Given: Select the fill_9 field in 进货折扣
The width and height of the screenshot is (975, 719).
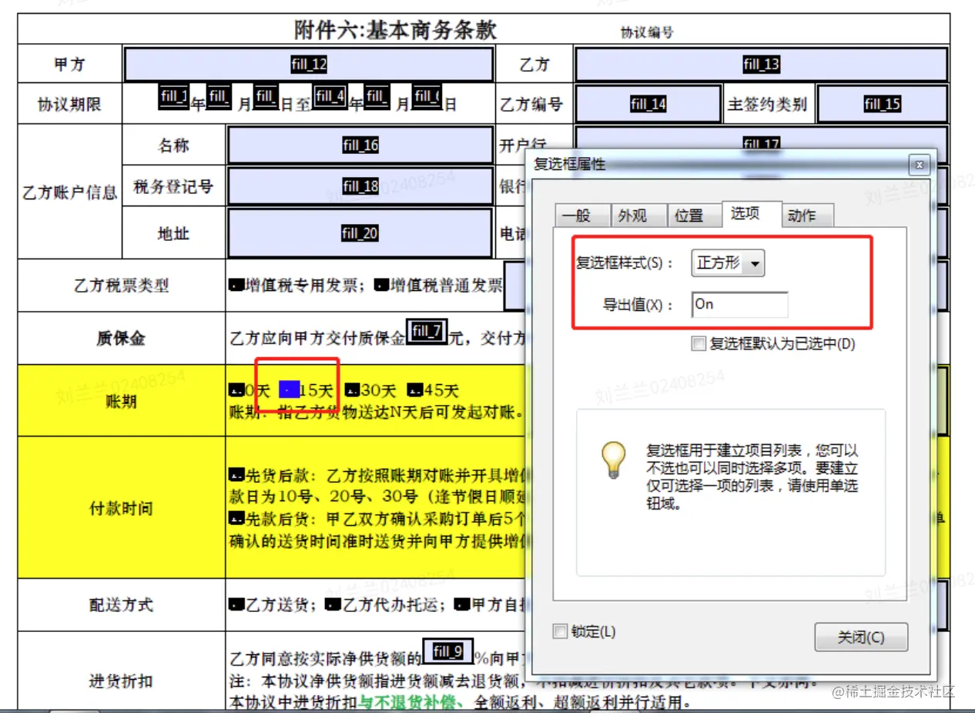Looking at the screenshot, I should pos(448,652).
